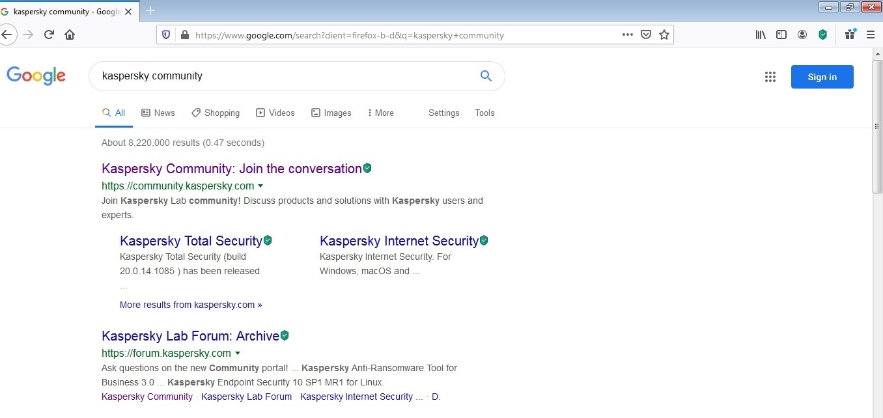
Task: Expand dropdown arrow next to forum.kaspersky.com
Action: pyautogui.click(x=238, y=354)
